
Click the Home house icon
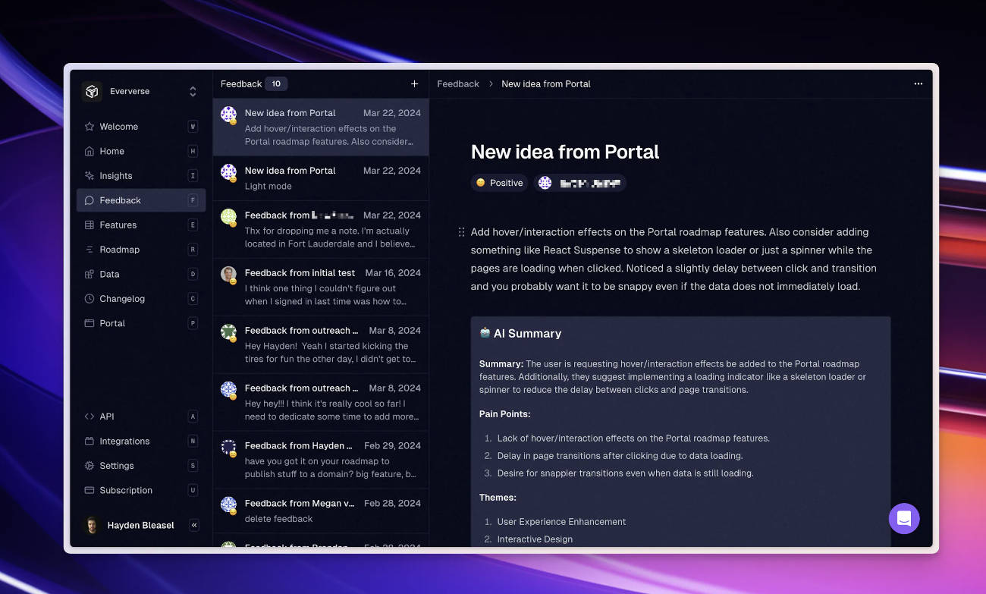(89, 151)
